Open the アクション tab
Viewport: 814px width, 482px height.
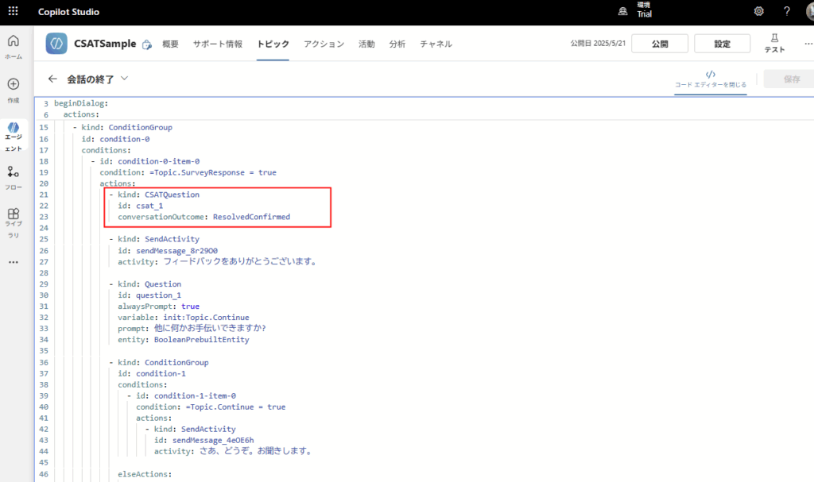tap(324, 44)
